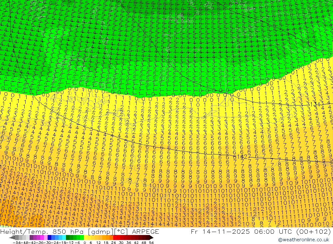
Task: Pick the dark blue legend swatch above -30
Action: [x=50, y=238]
